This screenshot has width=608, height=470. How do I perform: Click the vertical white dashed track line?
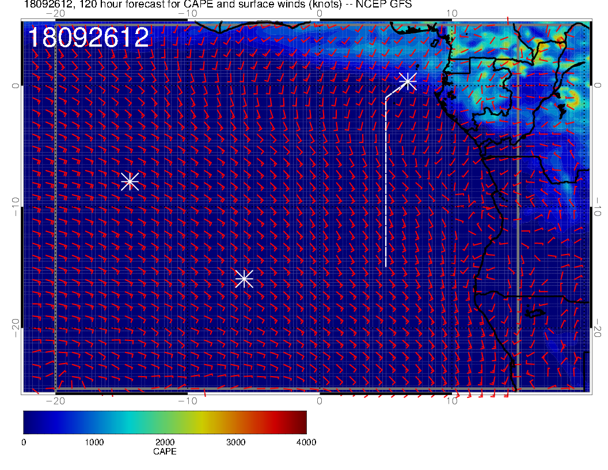(386, 184)
